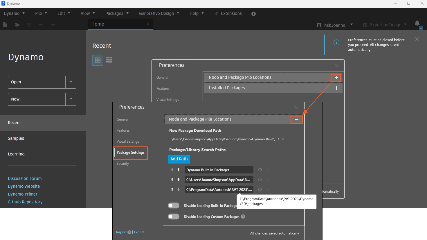Image resolution: width=427 pixels, height=240 pixels.
Task: Select Features in front Preferences dialog
Action: click(x=123, y=130)
